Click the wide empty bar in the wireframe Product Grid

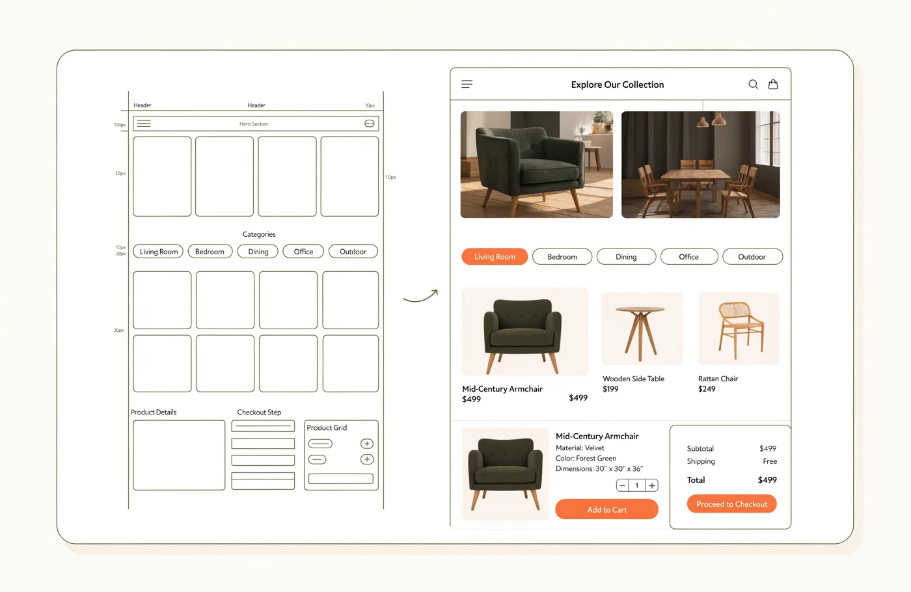coord(341,479)
